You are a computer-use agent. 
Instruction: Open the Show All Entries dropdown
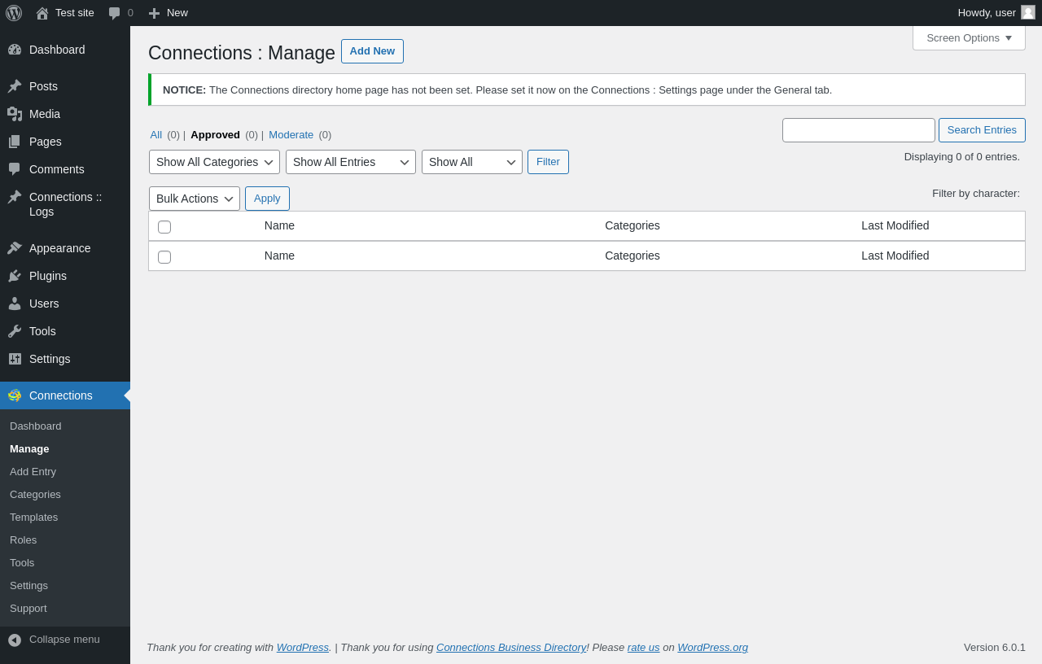350,162
